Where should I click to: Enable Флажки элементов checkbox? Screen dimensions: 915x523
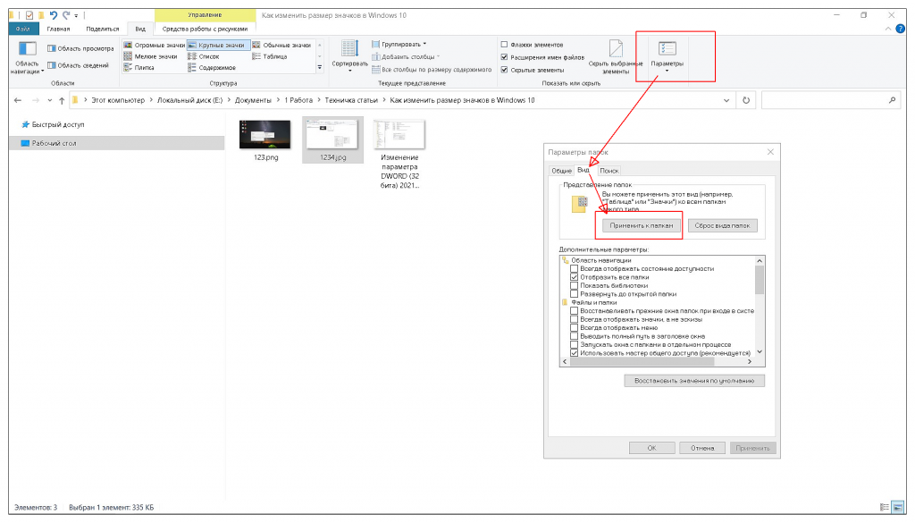(x=505, y=45)
